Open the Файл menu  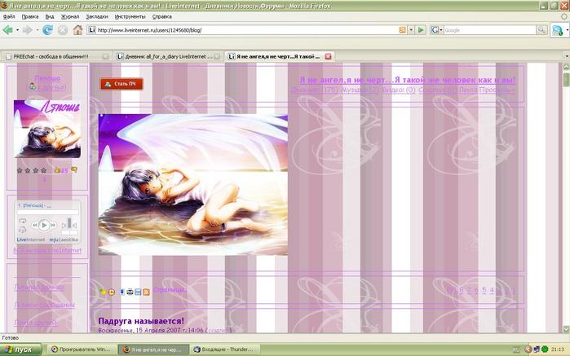pos(9,17)
